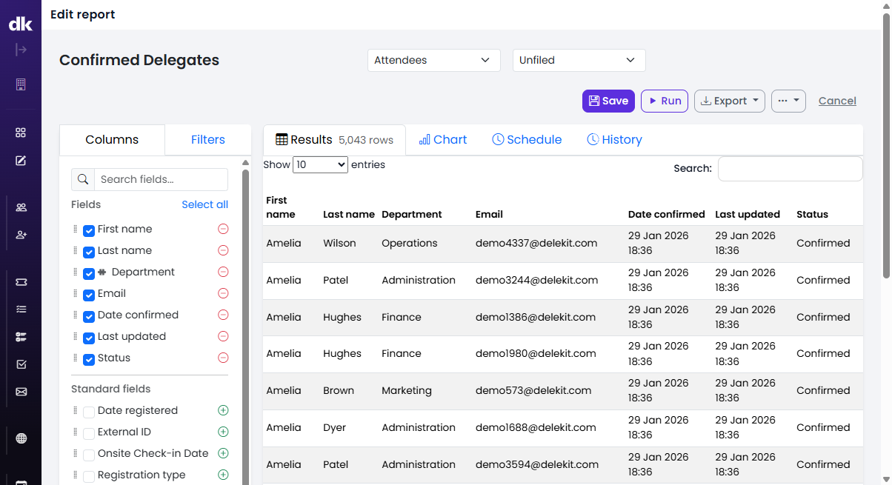
Task: Check the External ID checkbox
Action: (x=89, y=433)
